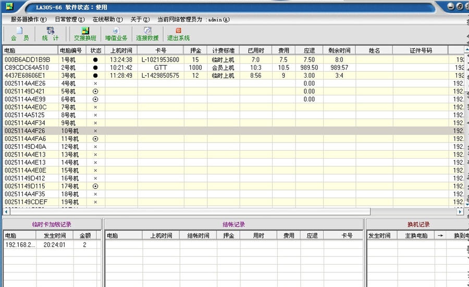The height and width of the screenshot is (287, 469).
Task: Click the 13:24:38 login time cell
Action: coord(121,59)
